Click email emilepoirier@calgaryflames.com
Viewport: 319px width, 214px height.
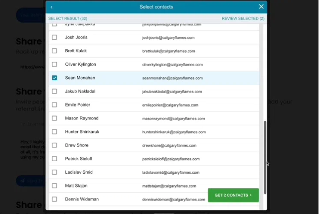pyautogui.click(x=170, y=105)
